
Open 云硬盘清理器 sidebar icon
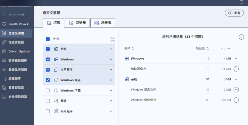pos(4,69)
